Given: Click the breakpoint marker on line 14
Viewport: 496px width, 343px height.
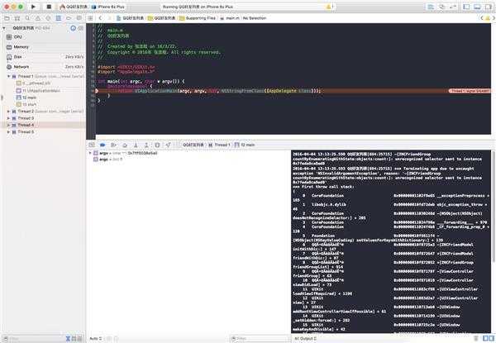Looking at the screenshot, I should tap(97, 91).
